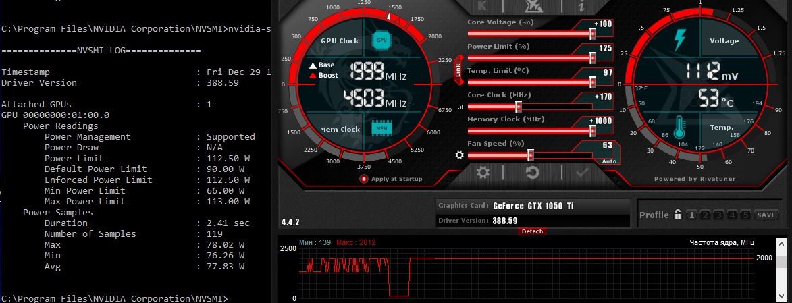Click the MEM chip icon
This screenshot has height=303, width=792.
[382, 129]
